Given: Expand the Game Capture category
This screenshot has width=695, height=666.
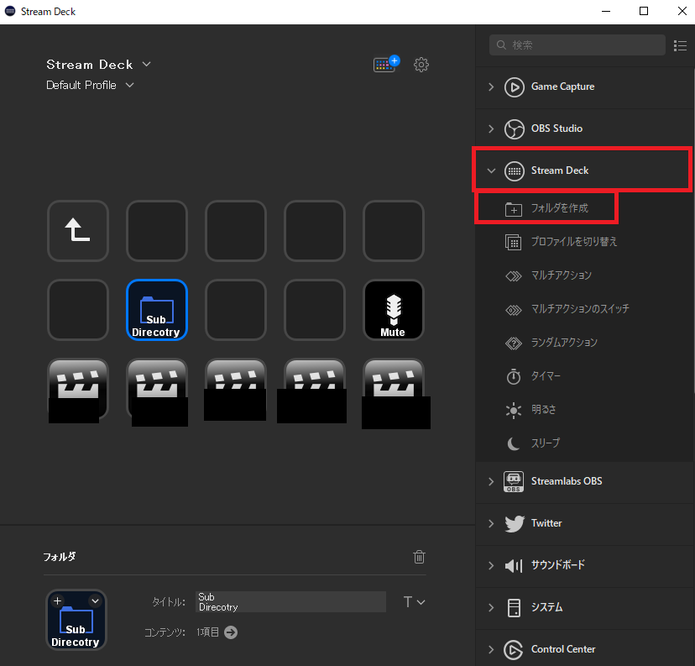Looking at the screenshot, I should (491, 87).
